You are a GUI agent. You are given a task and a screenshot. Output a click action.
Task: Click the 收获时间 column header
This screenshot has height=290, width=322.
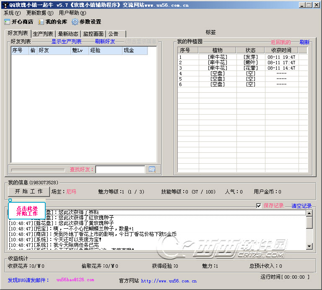pyautogui.click(x=281, y=50)
